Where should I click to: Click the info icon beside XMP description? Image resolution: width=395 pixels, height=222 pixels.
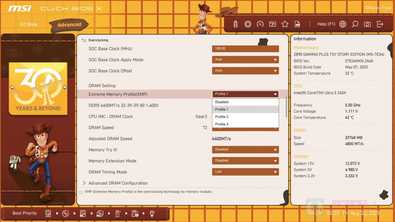81,192
